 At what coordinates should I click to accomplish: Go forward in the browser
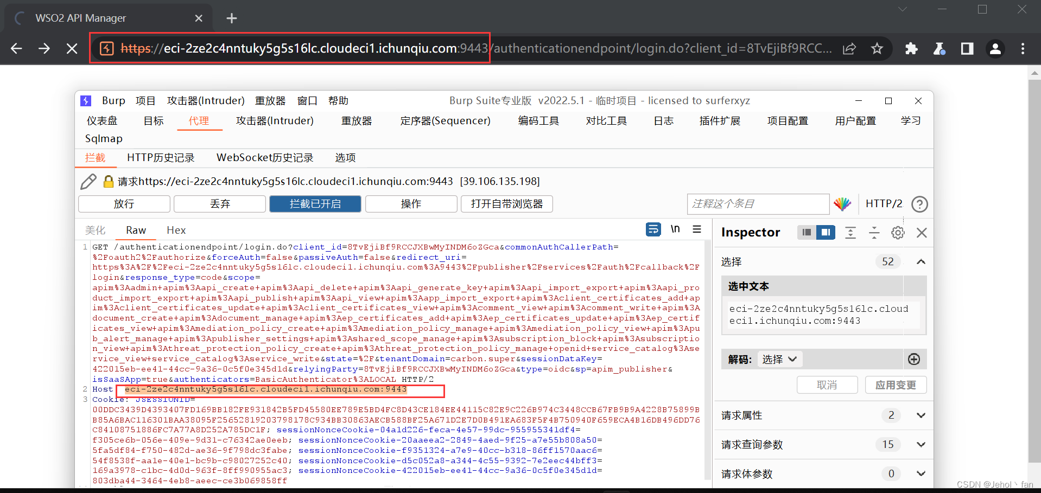[x=44, y=49]
